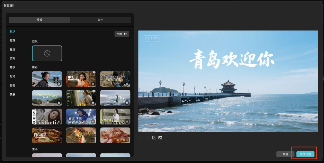
Task: Download the Iceland Vlog template
Action: (x=127, y=102)
